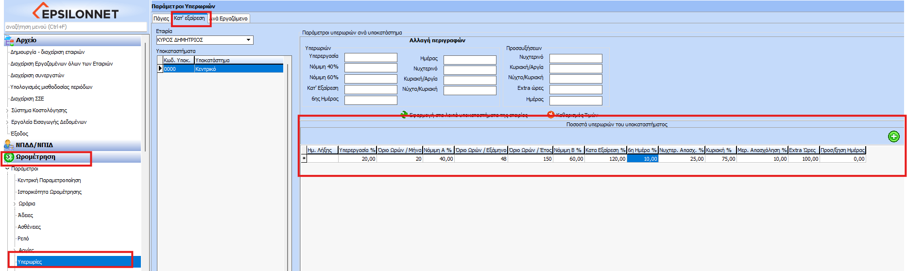
Task: Select Διαχείριση ΣΣΕ
Action: 27,99
